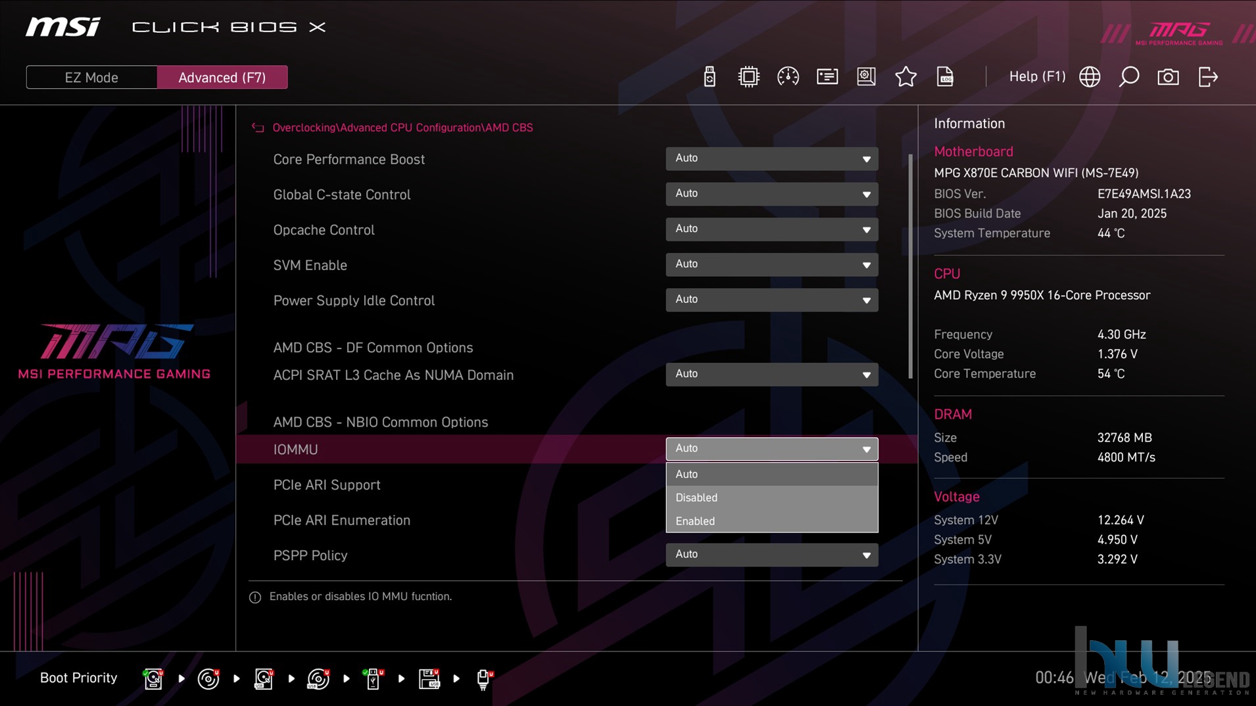Click the DRAM speed 4800 MT/s value
Viewport: 1256px width, 706px height.
click(1126, 458)
